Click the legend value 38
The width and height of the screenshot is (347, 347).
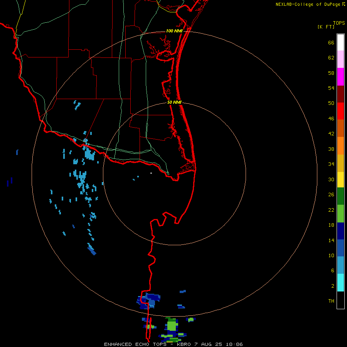(331, 149)
